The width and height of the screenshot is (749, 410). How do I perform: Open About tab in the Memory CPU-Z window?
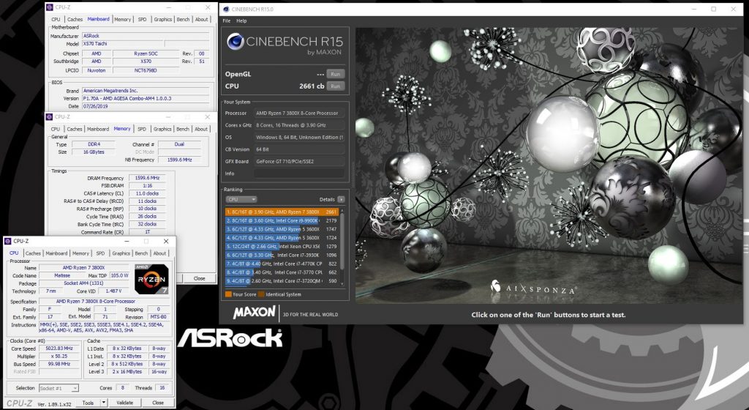click(x=201, y=129)
